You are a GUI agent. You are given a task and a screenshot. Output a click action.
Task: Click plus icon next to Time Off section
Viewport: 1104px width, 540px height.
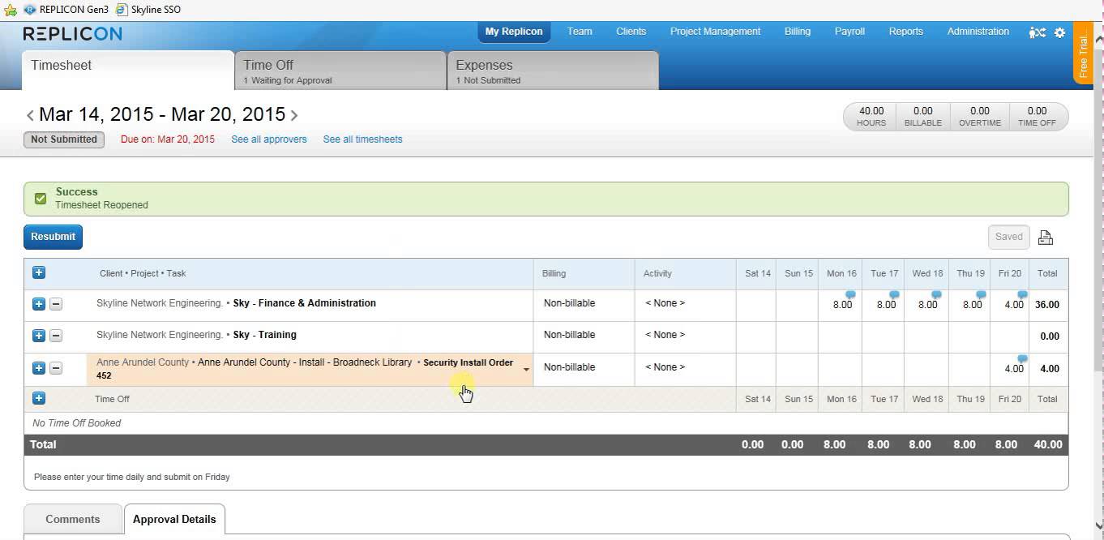coord(39,398)
